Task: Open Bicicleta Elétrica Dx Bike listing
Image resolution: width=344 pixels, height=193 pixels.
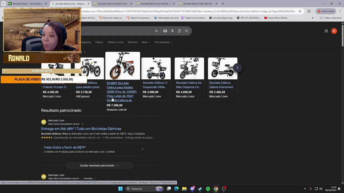Action: pos(189,85)
